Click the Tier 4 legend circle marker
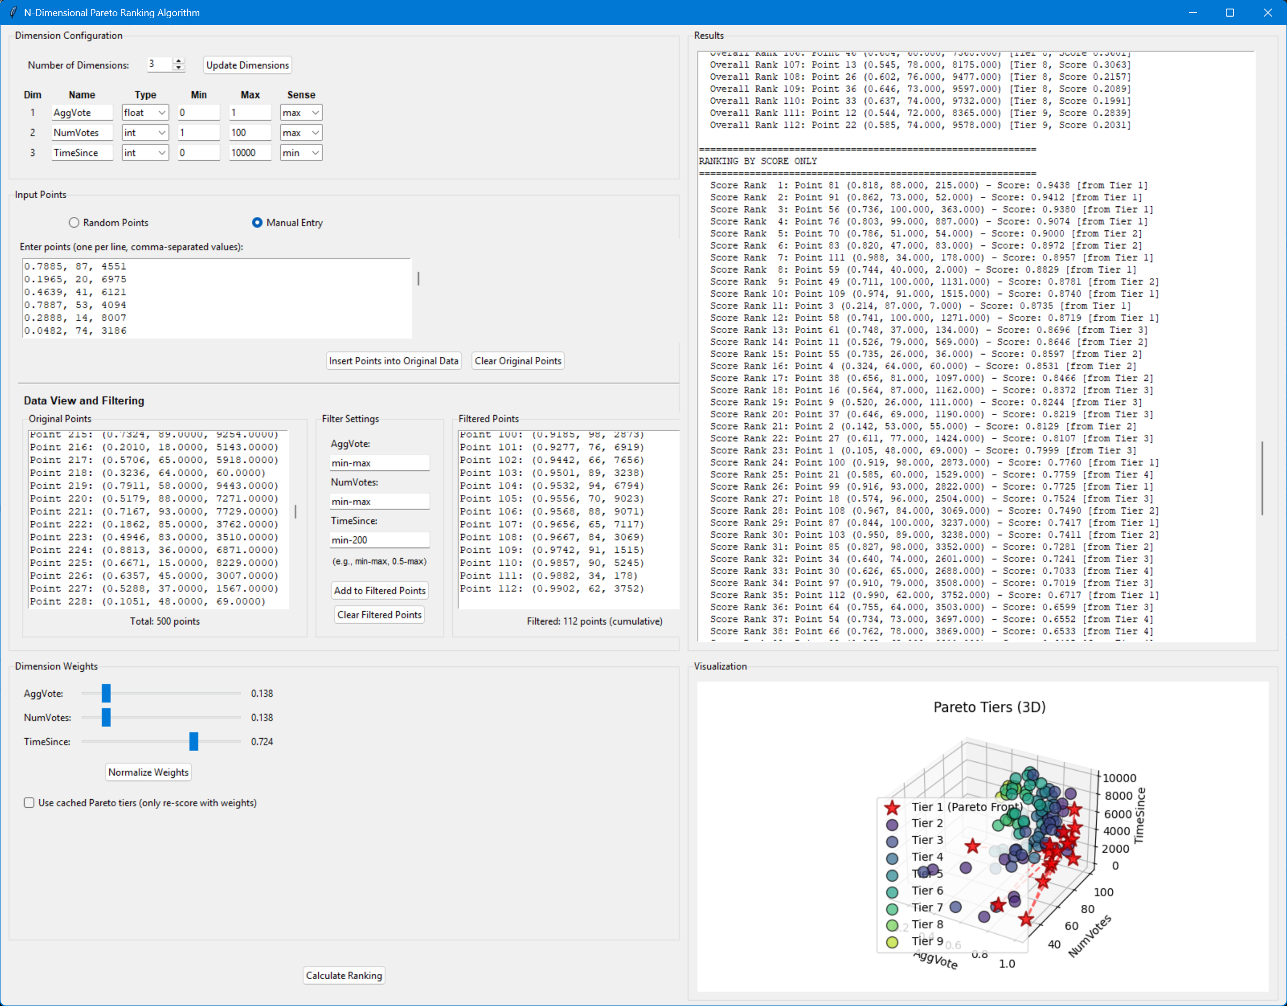 coord(892,858)
